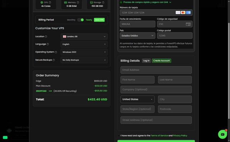Click the 20OFF24X coupon code
The image size is (230, 142).
pyautogui.click(x=41, y=91)
